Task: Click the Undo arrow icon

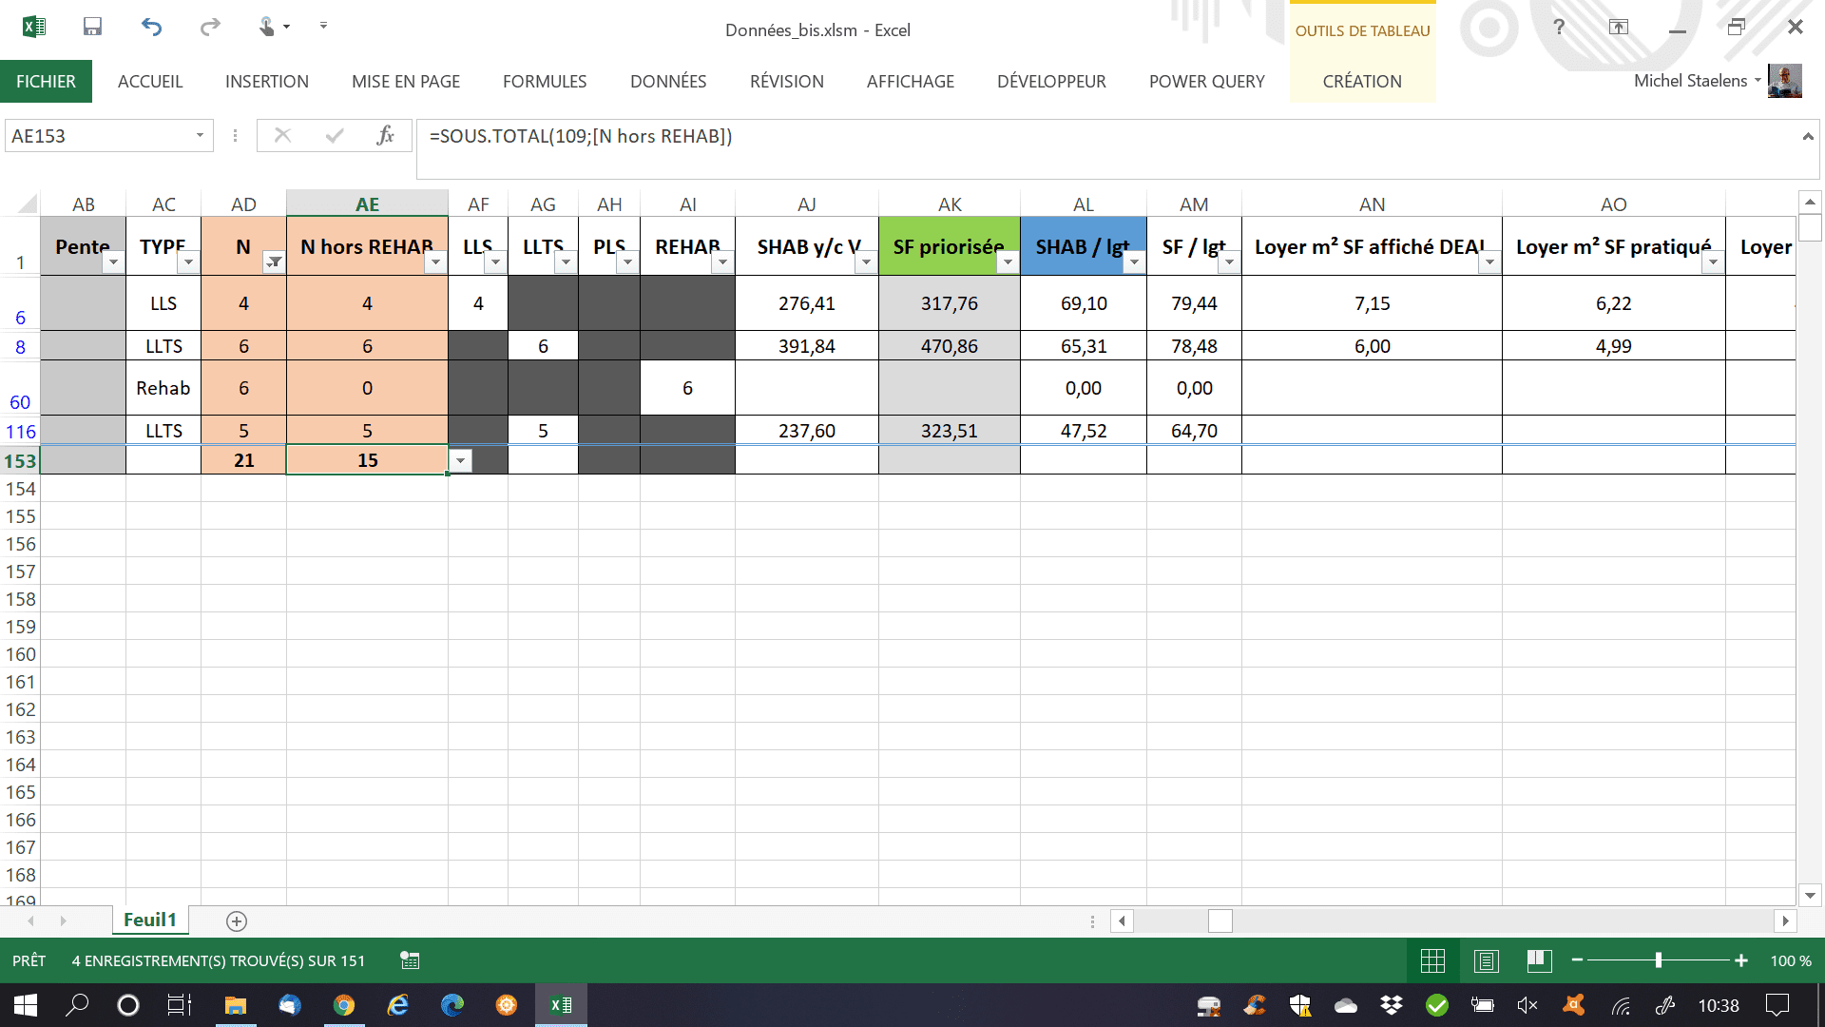Action: pos(151,27)
